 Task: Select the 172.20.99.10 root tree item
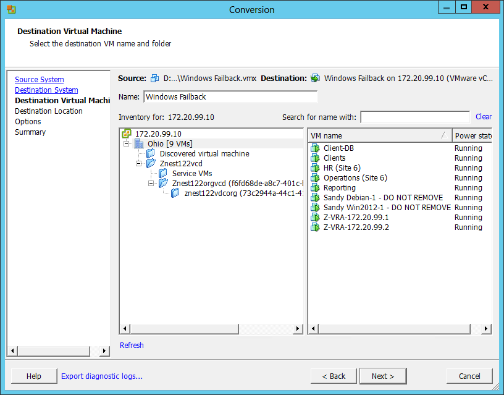coord(158,134)
